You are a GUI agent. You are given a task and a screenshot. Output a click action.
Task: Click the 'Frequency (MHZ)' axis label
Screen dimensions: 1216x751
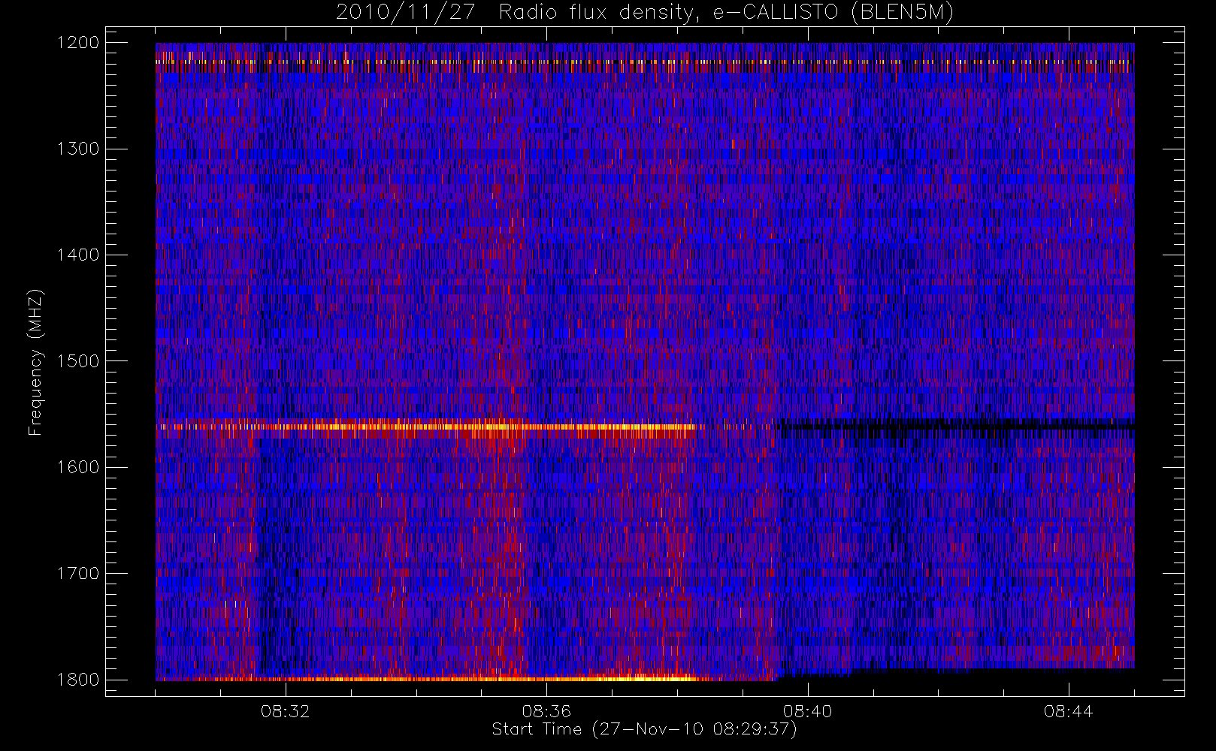pyautogui.click(x=35, y=362)
